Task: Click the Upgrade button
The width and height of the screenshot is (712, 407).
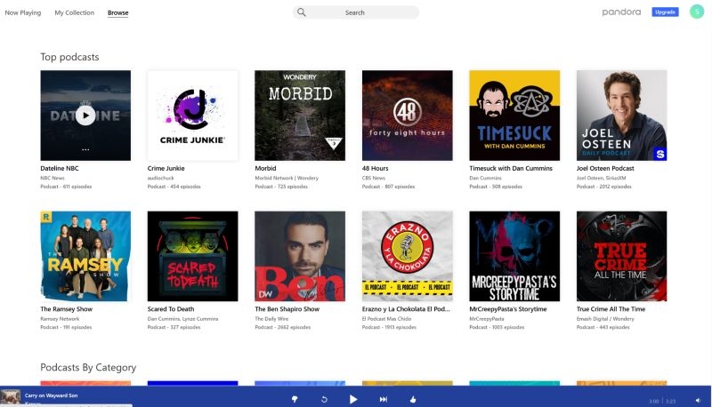Action: (x=665, y=12)
